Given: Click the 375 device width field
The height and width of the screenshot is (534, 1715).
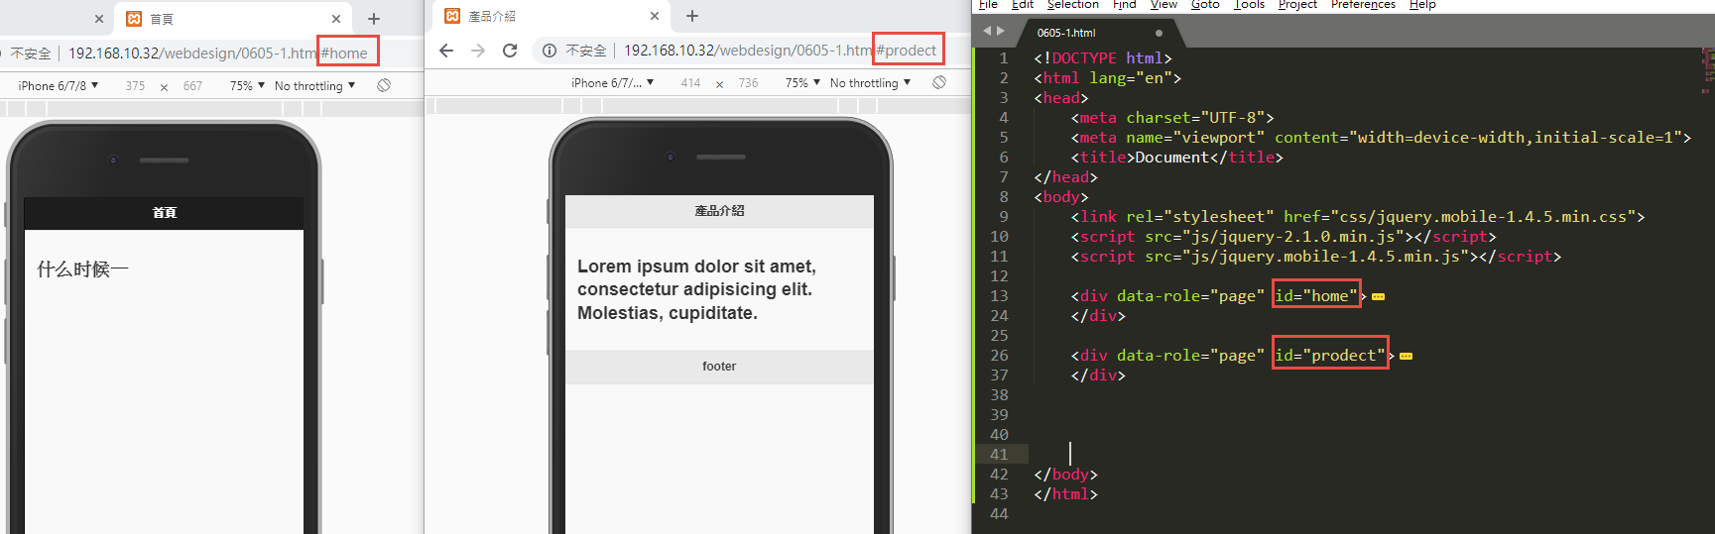Looking at the screenshot, I should [135, 86].
